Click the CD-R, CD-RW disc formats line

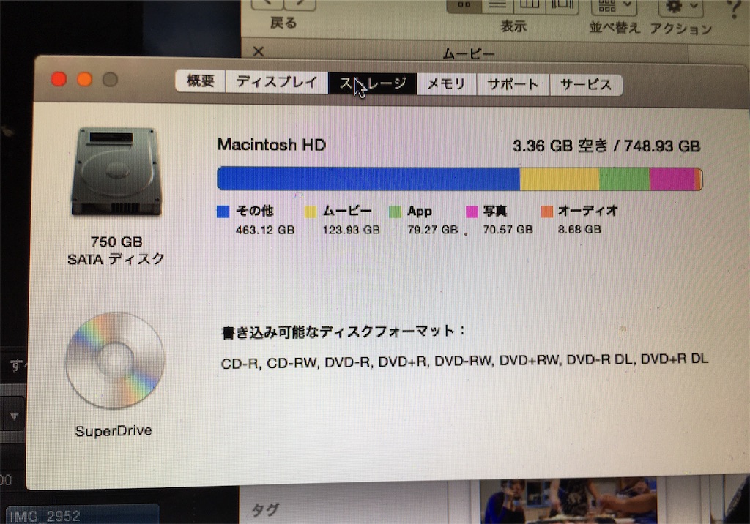click(x=464, y=361)
